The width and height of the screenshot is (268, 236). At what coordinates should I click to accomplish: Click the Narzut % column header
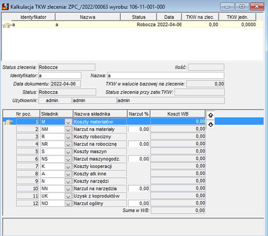tap(139, 114)
